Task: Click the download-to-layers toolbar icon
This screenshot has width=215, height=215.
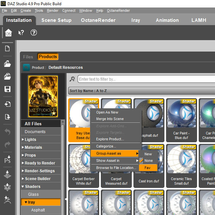Action: pyautogui.click(x=7, y=175)
